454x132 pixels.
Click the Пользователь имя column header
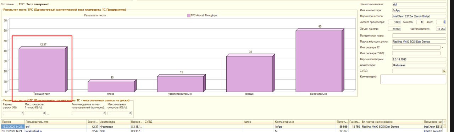[55, 122]
